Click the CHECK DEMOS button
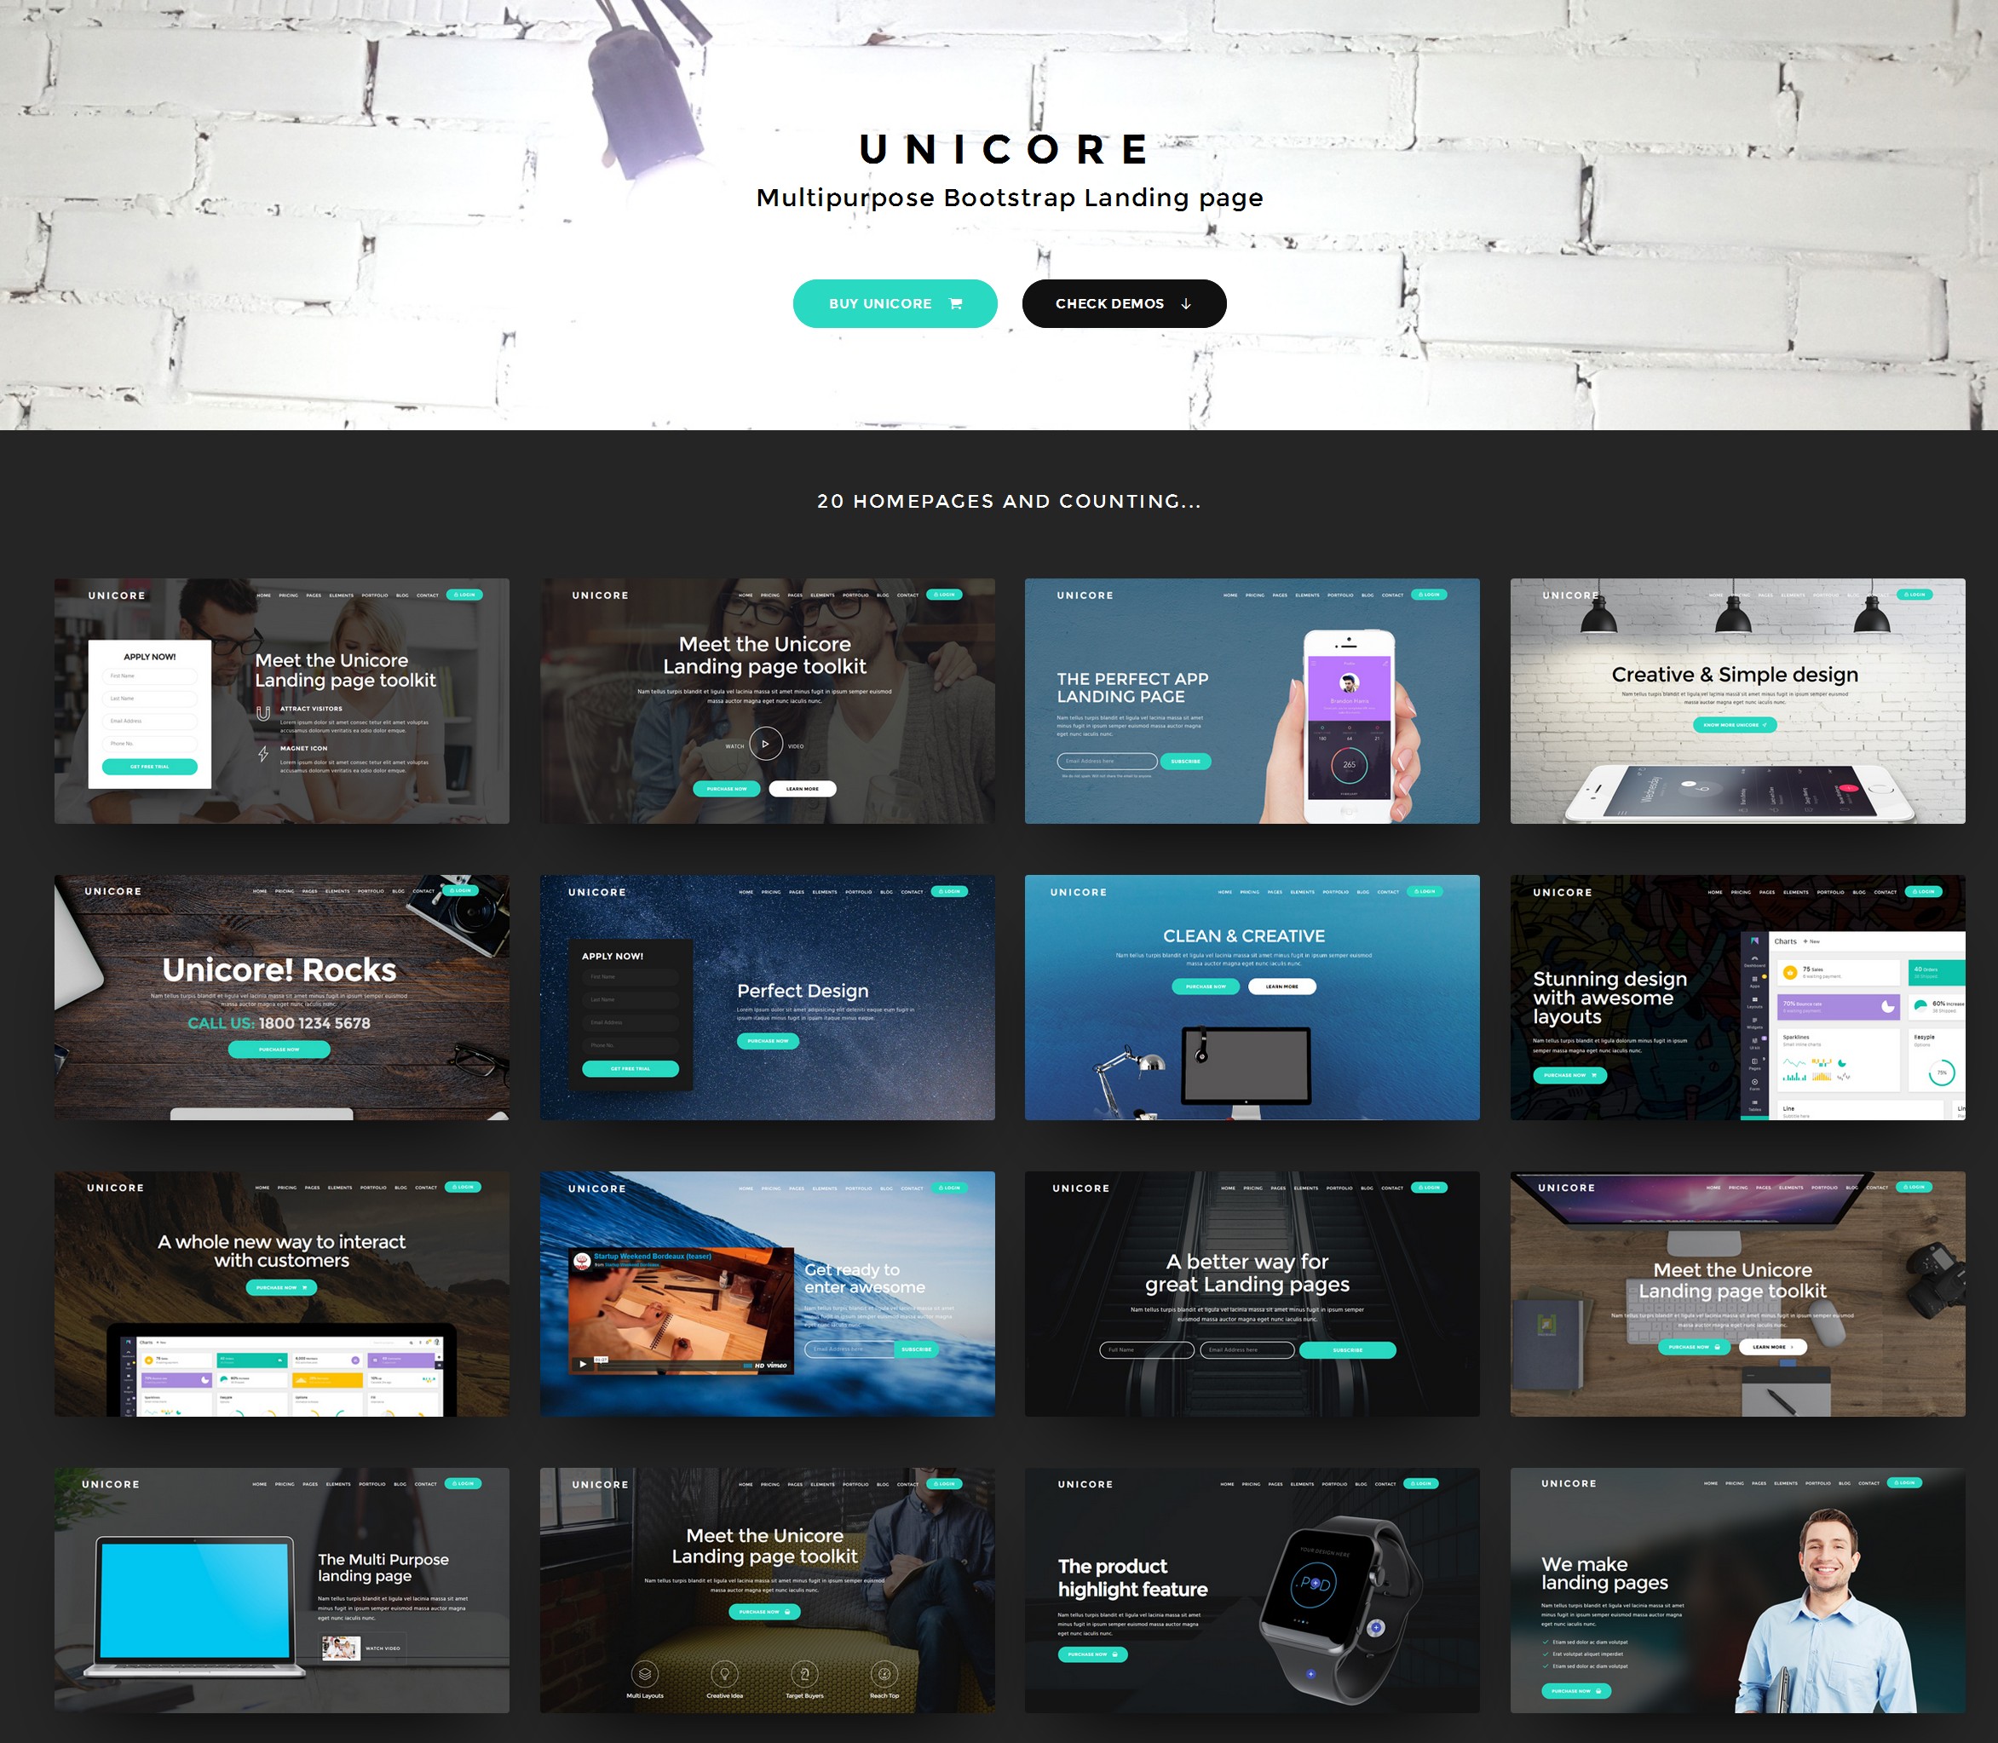This screenshot has height=1743, width=1998. click(1123, 302)
